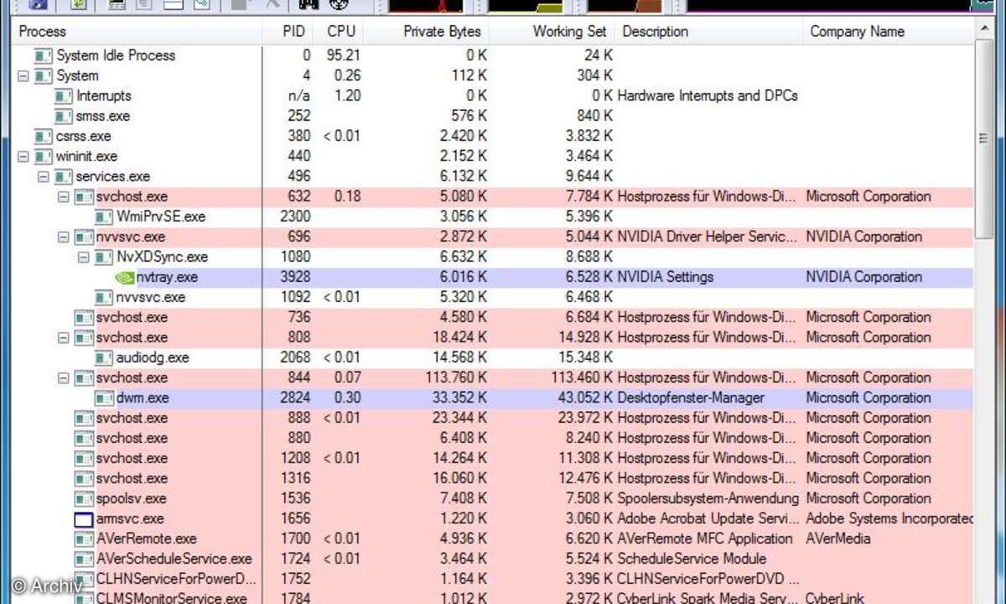Select the AVerScheduleService.exe process name

[x=174, y=559]
